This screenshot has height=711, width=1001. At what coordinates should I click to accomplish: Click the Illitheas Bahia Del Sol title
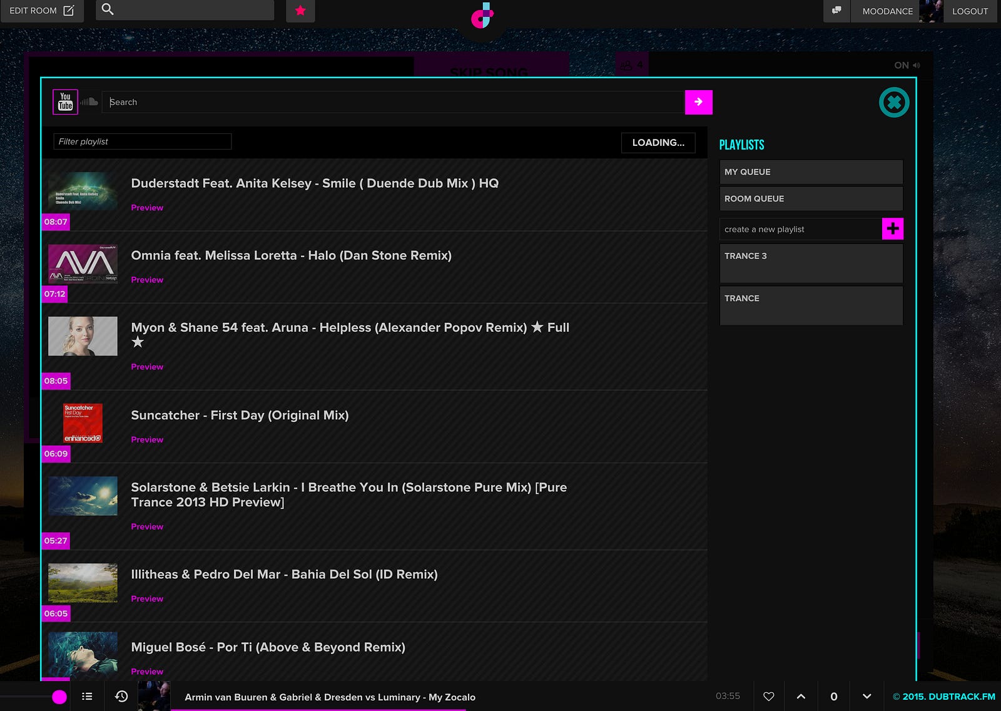(x=284, y=574)
